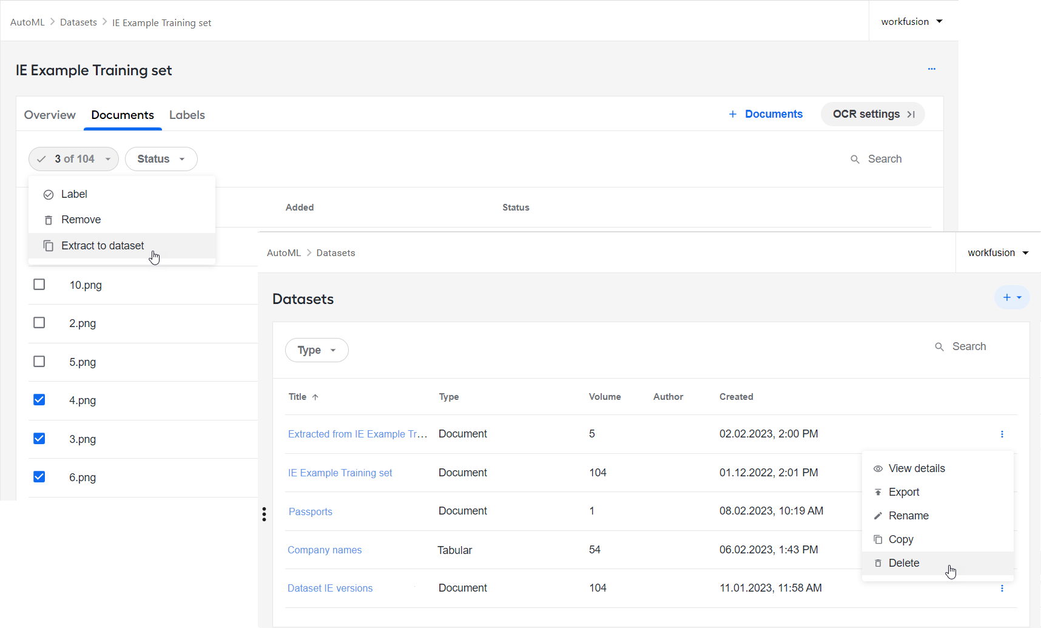The height and width of the screenshot is (628, 1041).
Task: Uncheck the 6.png checkbox
Action: [x=39, y=477]
